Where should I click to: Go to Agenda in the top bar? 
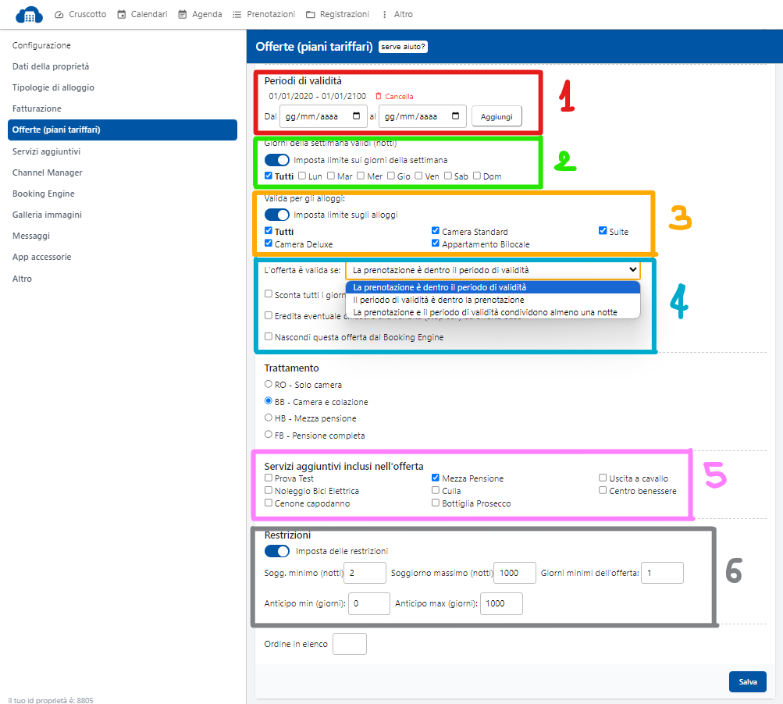[x=200, y=14]
